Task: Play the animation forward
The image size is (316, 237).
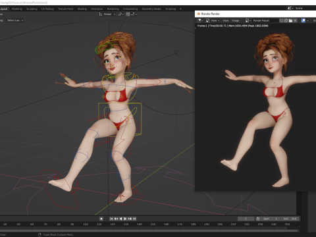Action: click(x=125, y=219)
